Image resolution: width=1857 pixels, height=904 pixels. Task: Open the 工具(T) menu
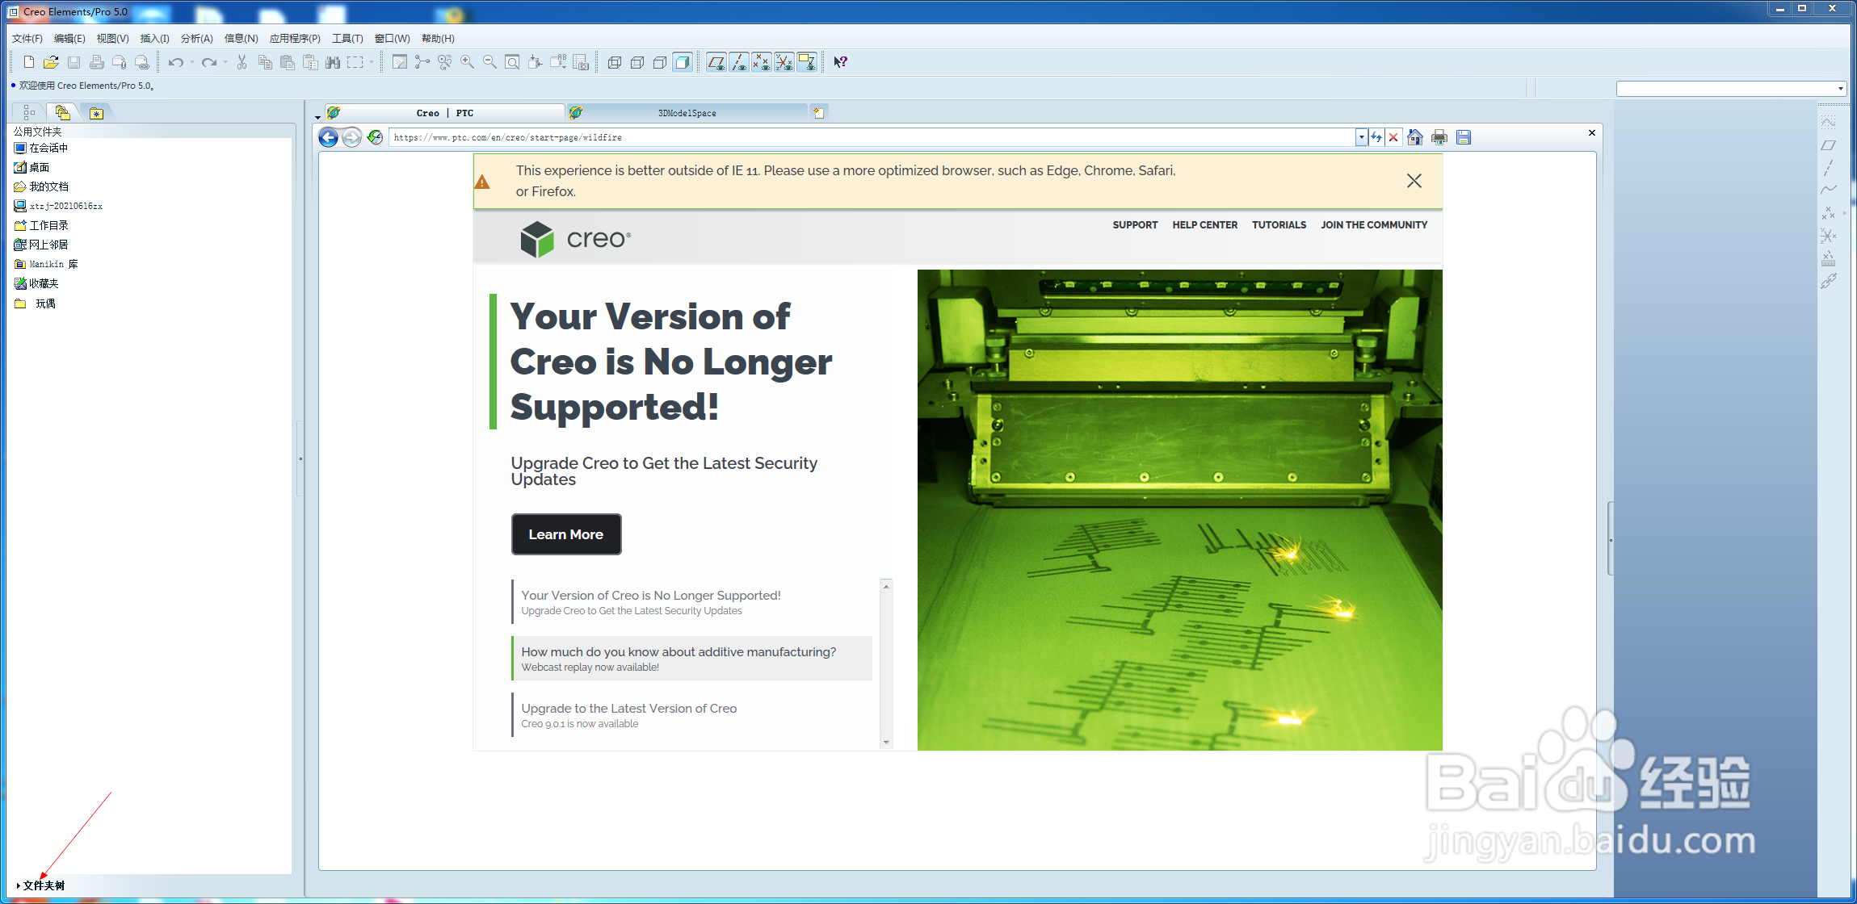click(347, 39)
